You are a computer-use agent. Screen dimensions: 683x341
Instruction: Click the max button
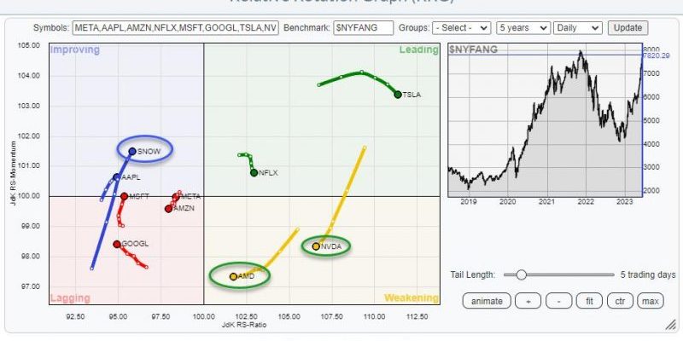pos(651,301)
